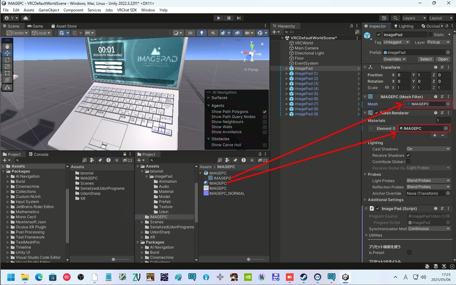Expand imagePad (1) in Hierarchy
Viewport: 456px width, 285px height.
pos(286,73)
